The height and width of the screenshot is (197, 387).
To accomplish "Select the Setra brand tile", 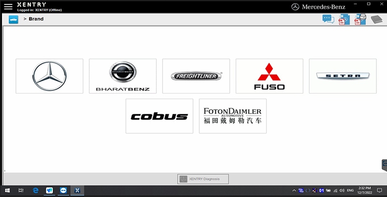I will click(x=343, y=76).
